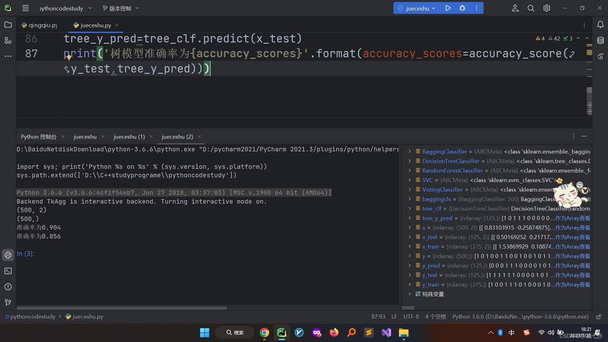608x342 pixels.
Task: Click the UTF-8 encoding status widget
Action: coord(411,317)
